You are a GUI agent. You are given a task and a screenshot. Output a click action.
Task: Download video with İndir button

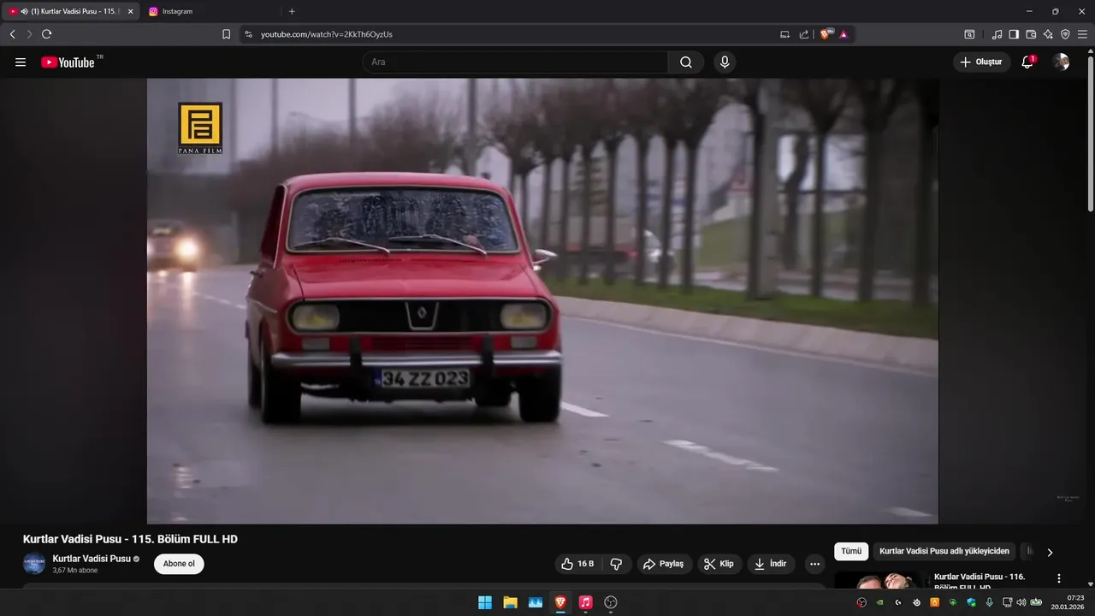point(771,564)
